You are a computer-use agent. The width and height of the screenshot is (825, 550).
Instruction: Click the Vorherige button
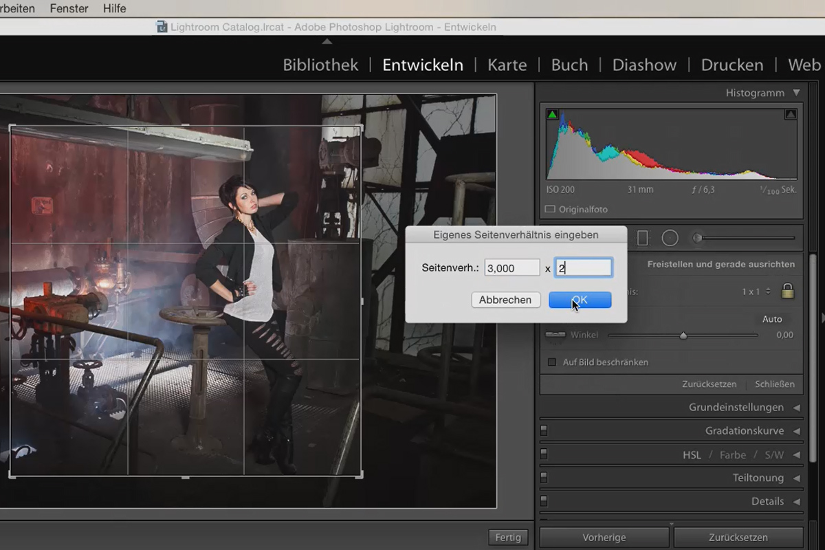coord(604,537)
